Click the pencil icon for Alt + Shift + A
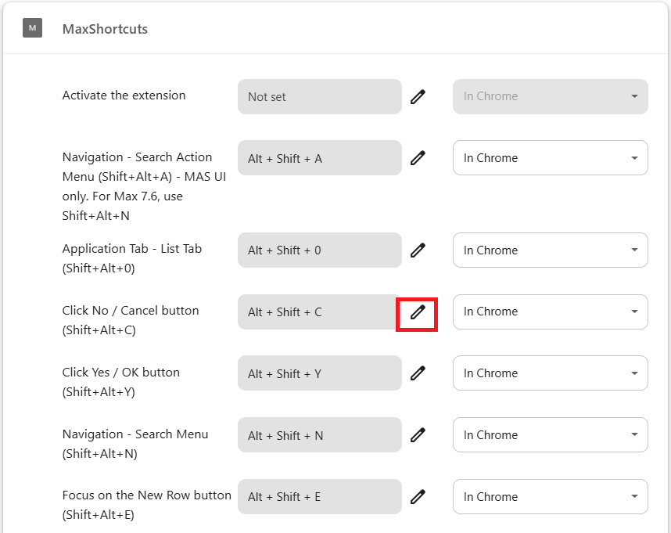The image size is (671, 533). 418,158
